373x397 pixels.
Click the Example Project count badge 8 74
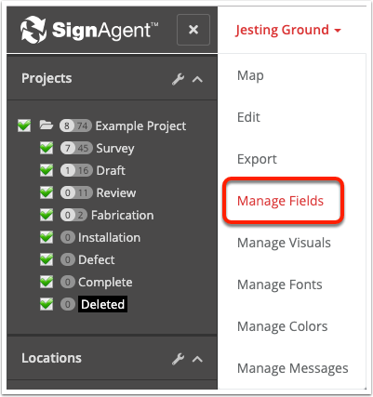point(75,126)
